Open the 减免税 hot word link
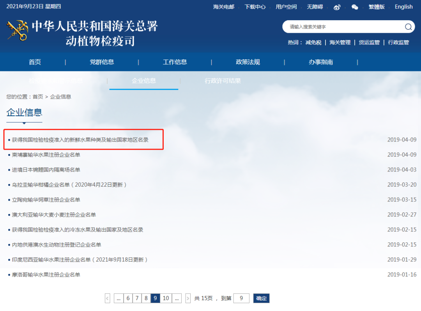This screenshot has width=421, height=311. [x=313, y=42]
